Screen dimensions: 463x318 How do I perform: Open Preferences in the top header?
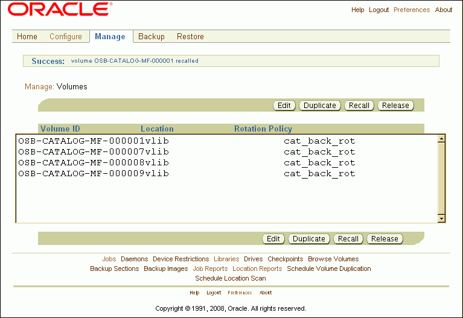(412, 10)
